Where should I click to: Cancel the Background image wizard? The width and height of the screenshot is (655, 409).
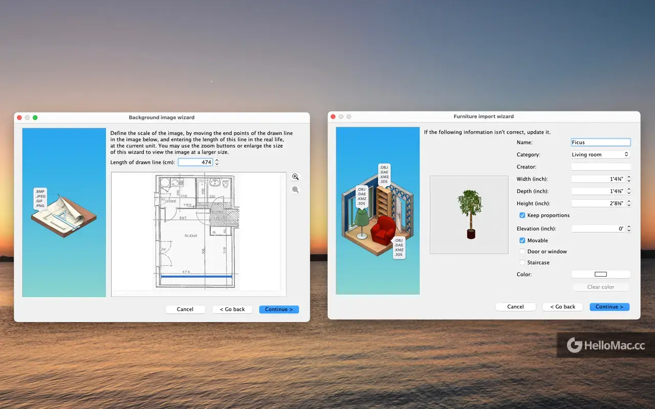tap(185, 309)
